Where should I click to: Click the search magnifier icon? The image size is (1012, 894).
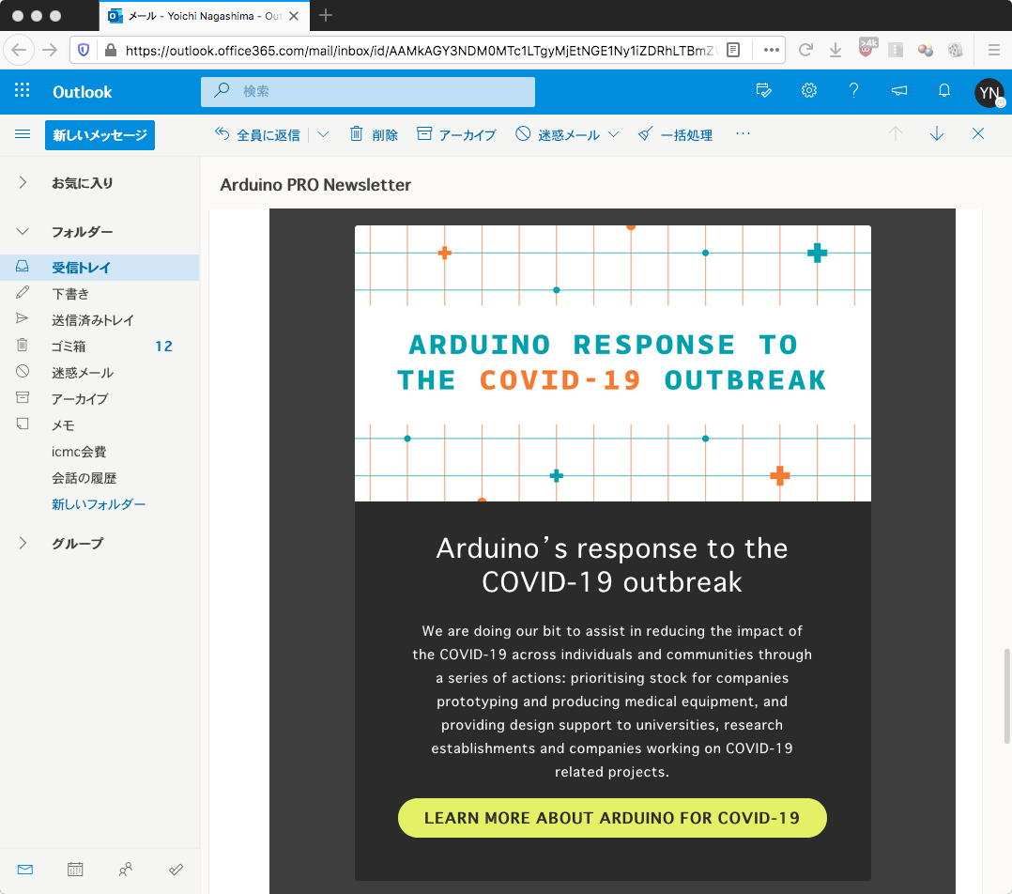coord(222,90)
